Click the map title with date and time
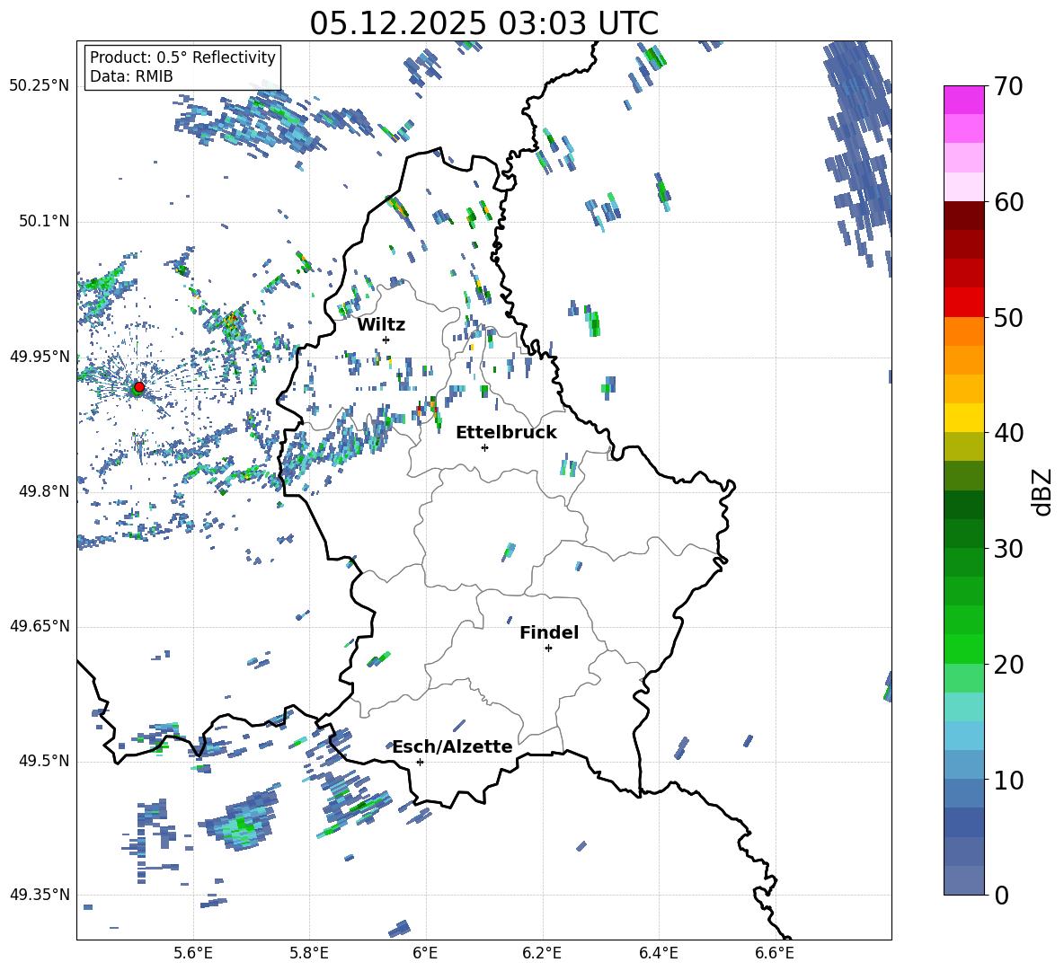Screen dimensions: 1064x971 click(x=483, y=23)
